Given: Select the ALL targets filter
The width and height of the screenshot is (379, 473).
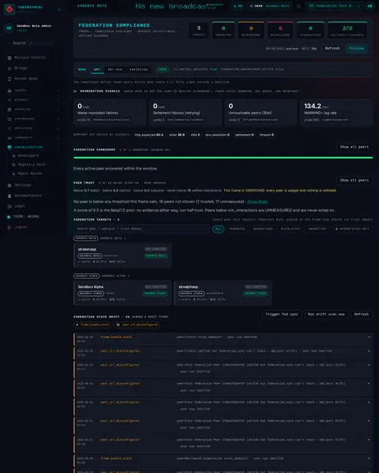Looking at the screenshot, I should click(x=218, y=229).
